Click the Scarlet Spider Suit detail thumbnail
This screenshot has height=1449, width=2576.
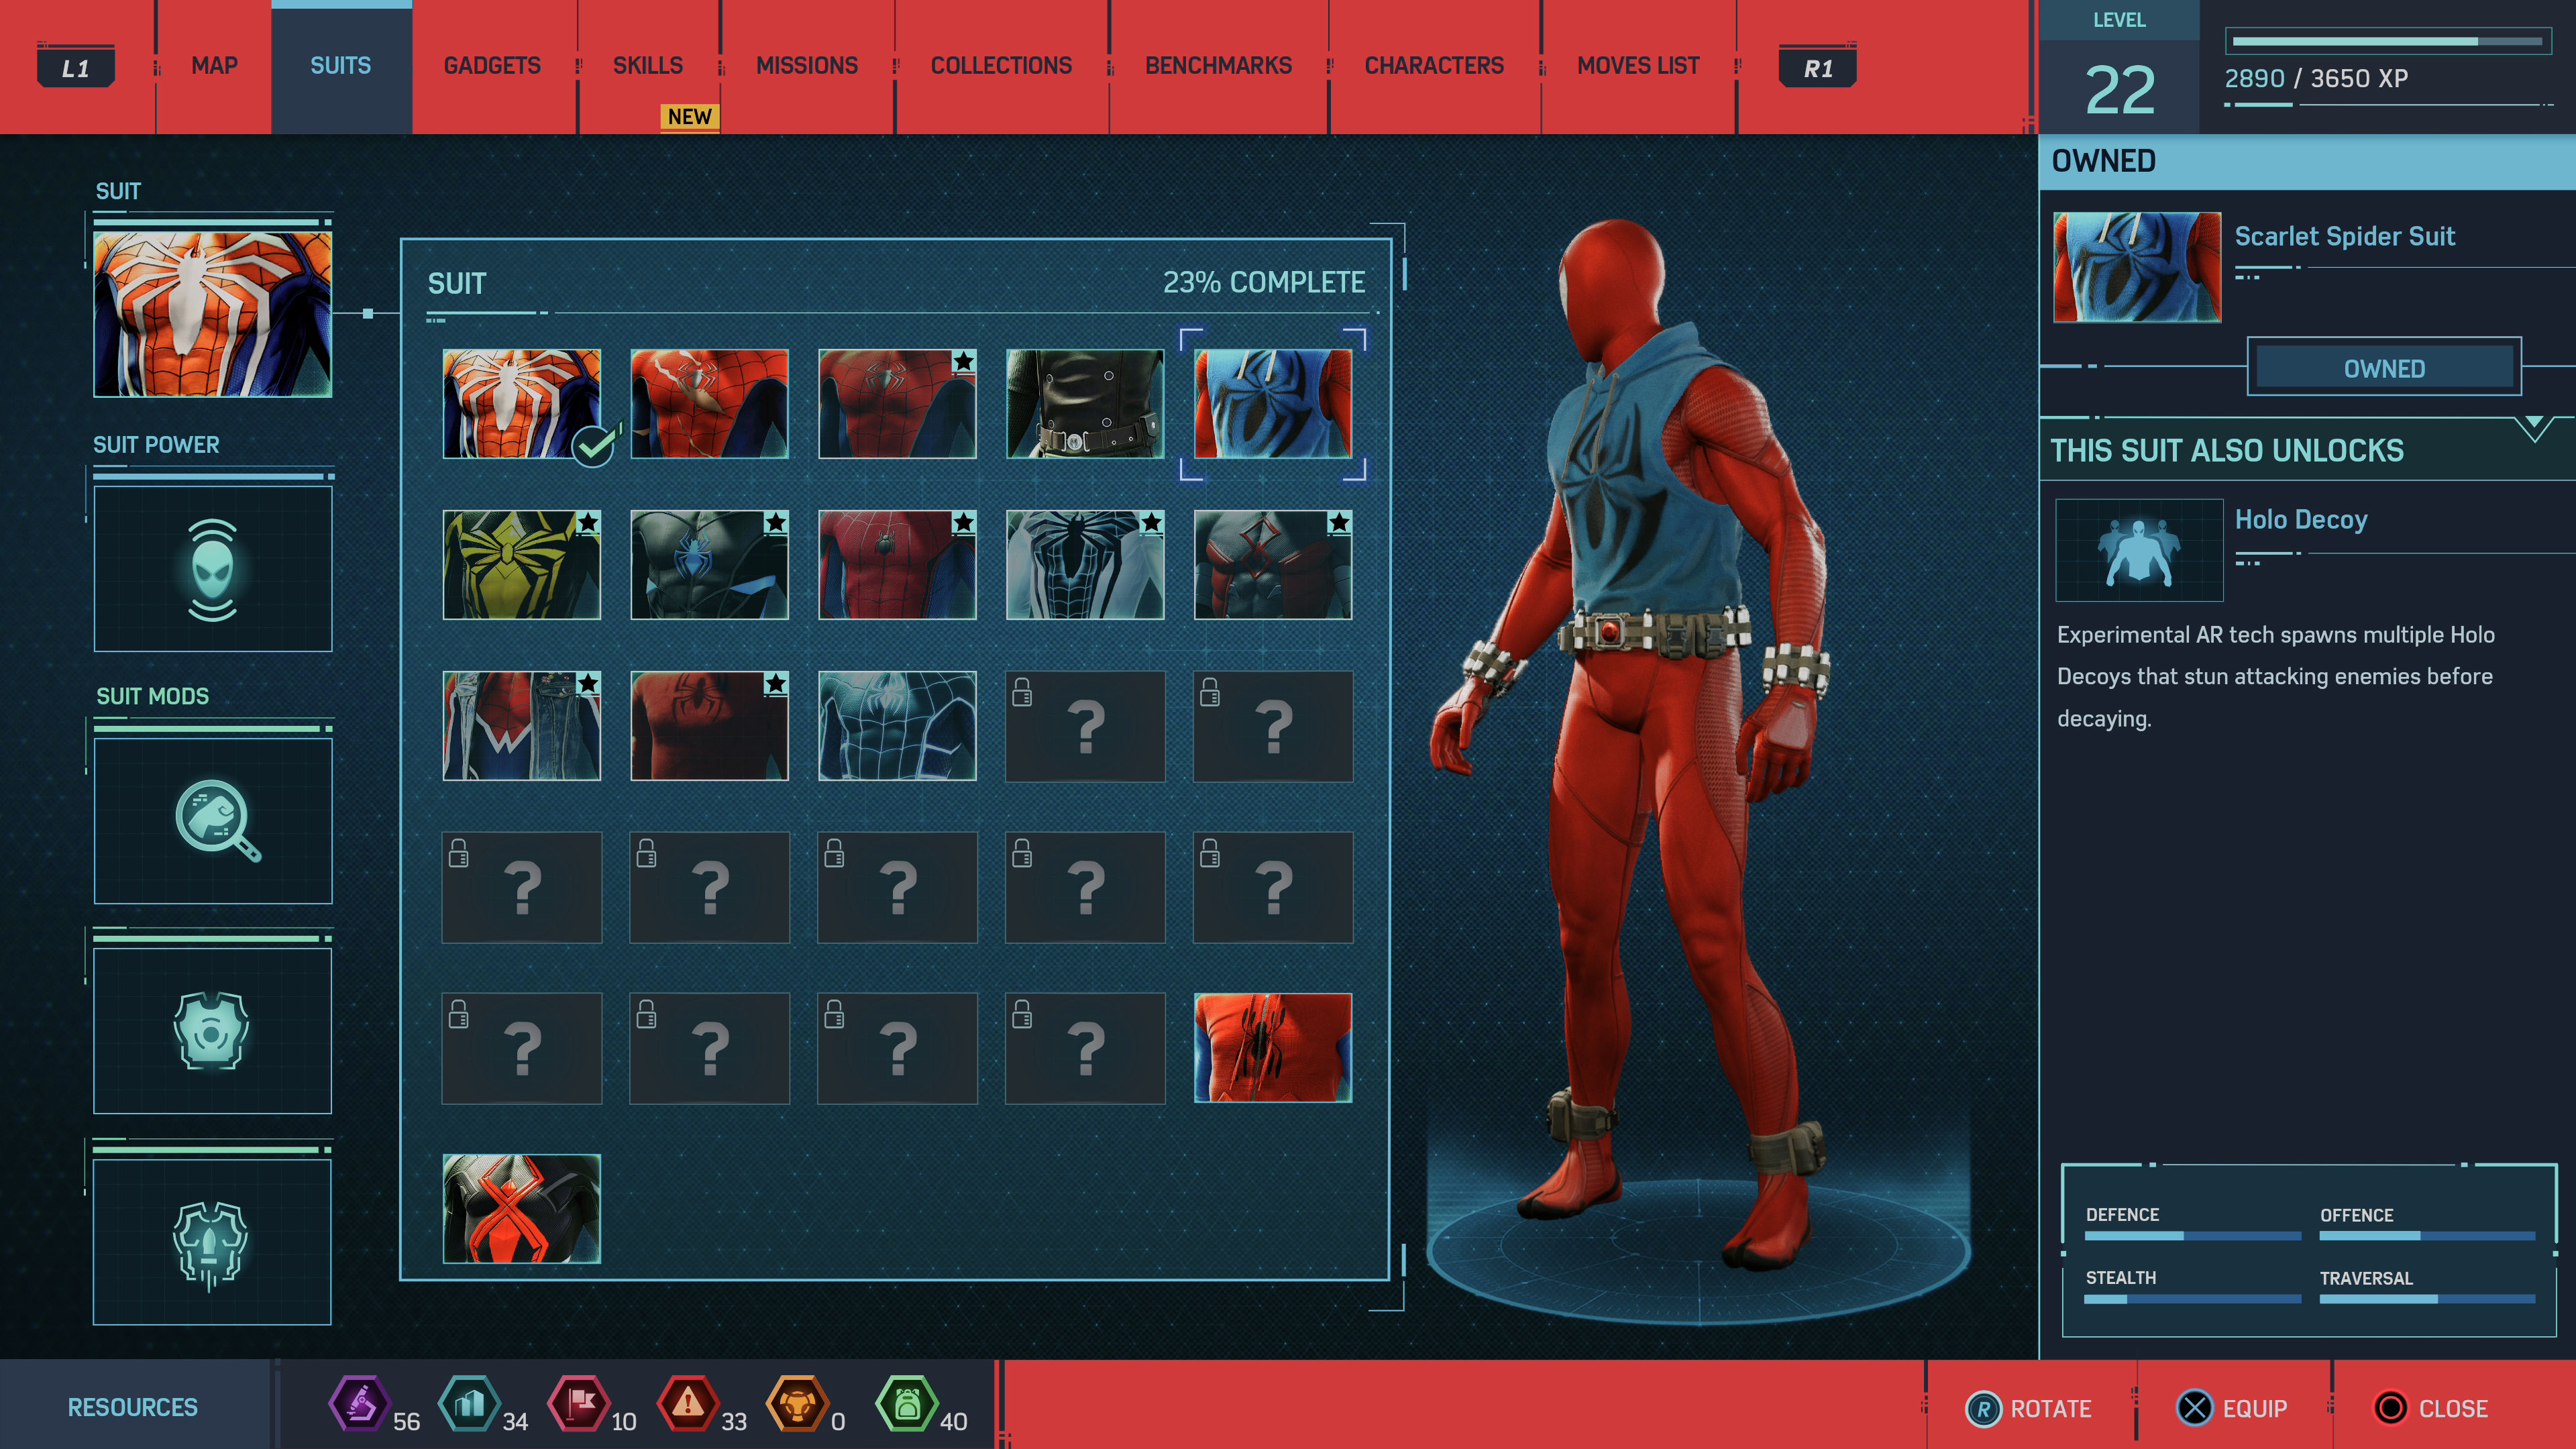tap(2137, 267)
